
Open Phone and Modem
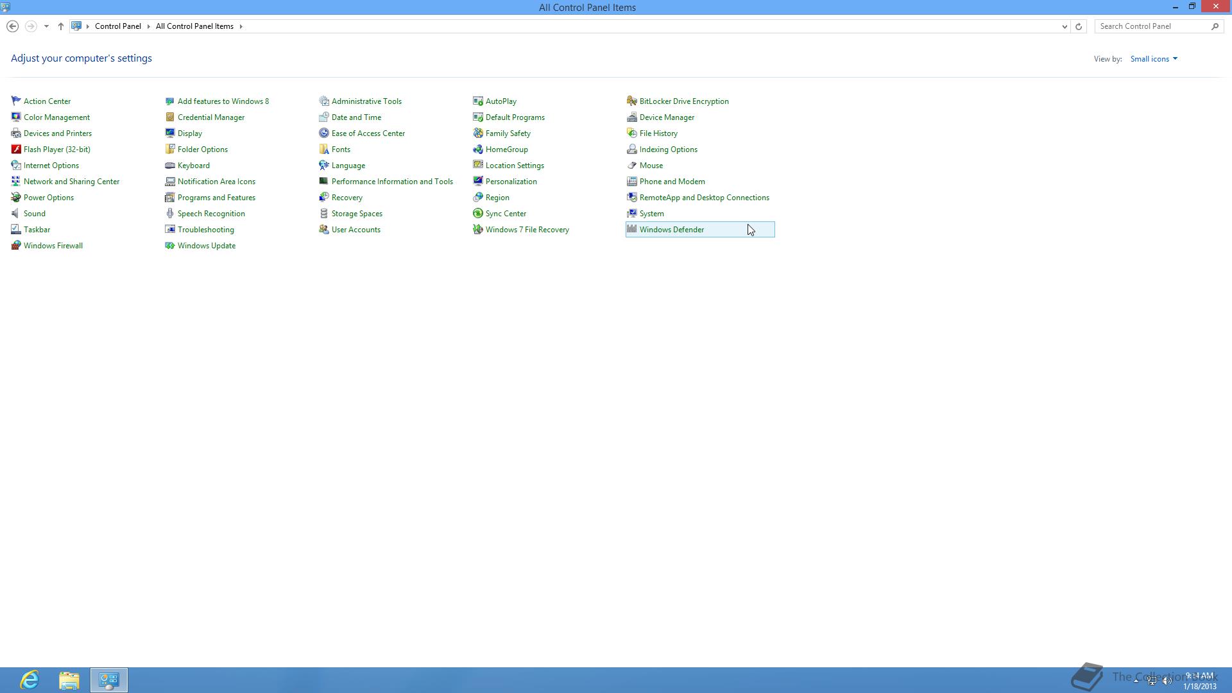click(x=672, y=181)
